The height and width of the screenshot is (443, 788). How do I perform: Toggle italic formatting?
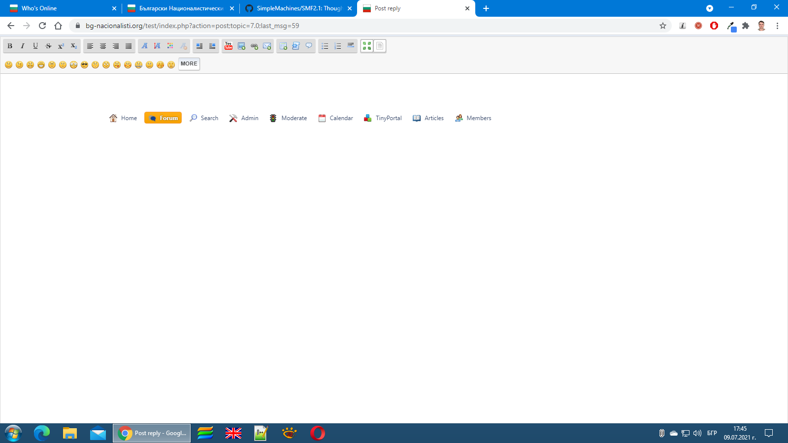tap(23, 46)
